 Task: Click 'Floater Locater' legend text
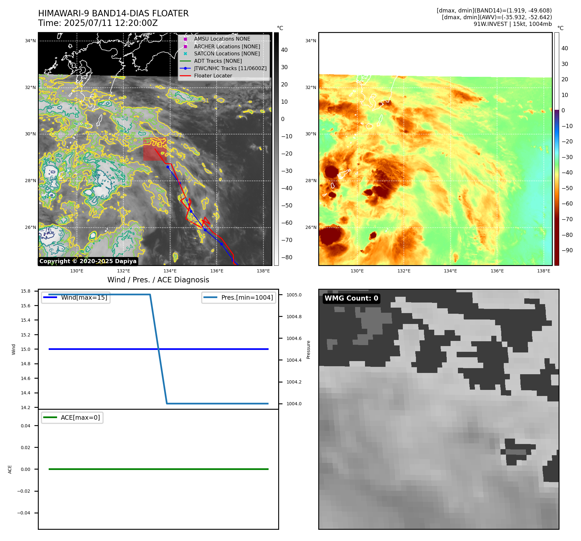click(x=213, y=76)
